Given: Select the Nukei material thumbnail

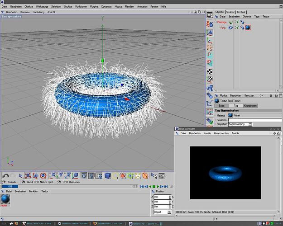Looking at the screenshot, I should (x=5, y=199).
